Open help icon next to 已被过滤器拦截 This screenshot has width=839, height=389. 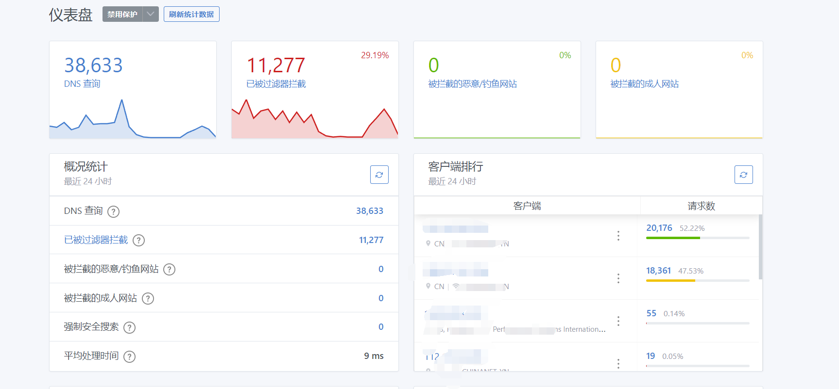click(x=138, y=240)
